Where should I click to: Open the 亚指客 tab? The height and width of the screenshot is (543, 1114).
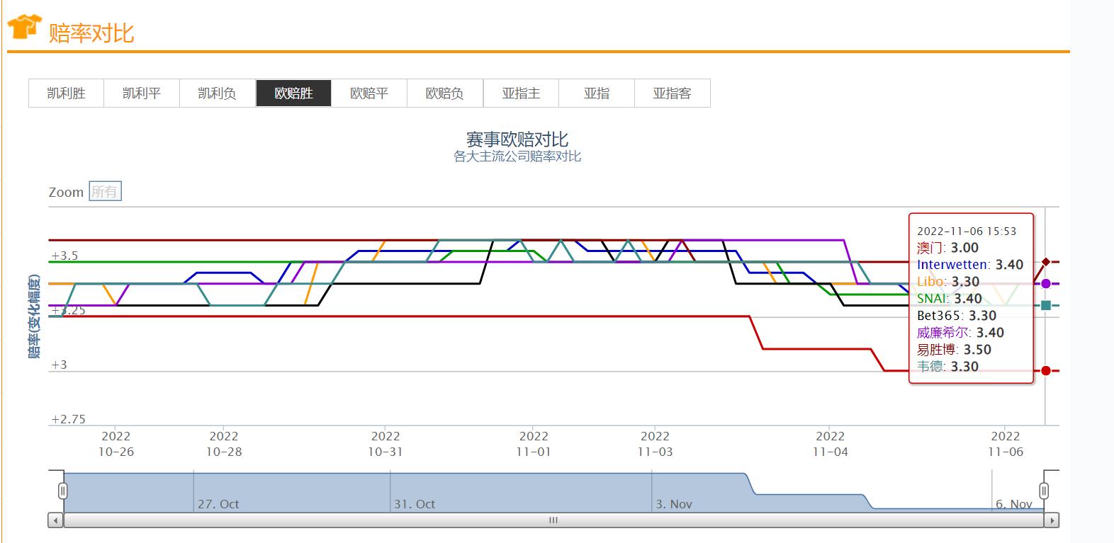tap(673, 93)
